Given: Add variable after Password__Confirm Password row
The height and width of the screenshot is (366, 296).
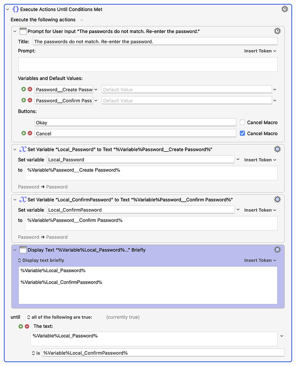Looking at the screenshot, I should pos(24,100).
